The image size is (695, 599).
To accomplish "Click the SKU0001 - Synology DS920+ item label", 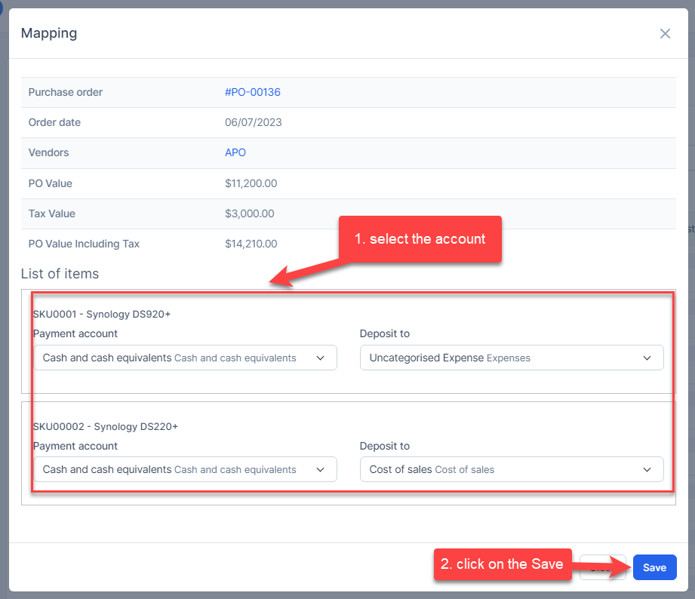I will point(102,314).
